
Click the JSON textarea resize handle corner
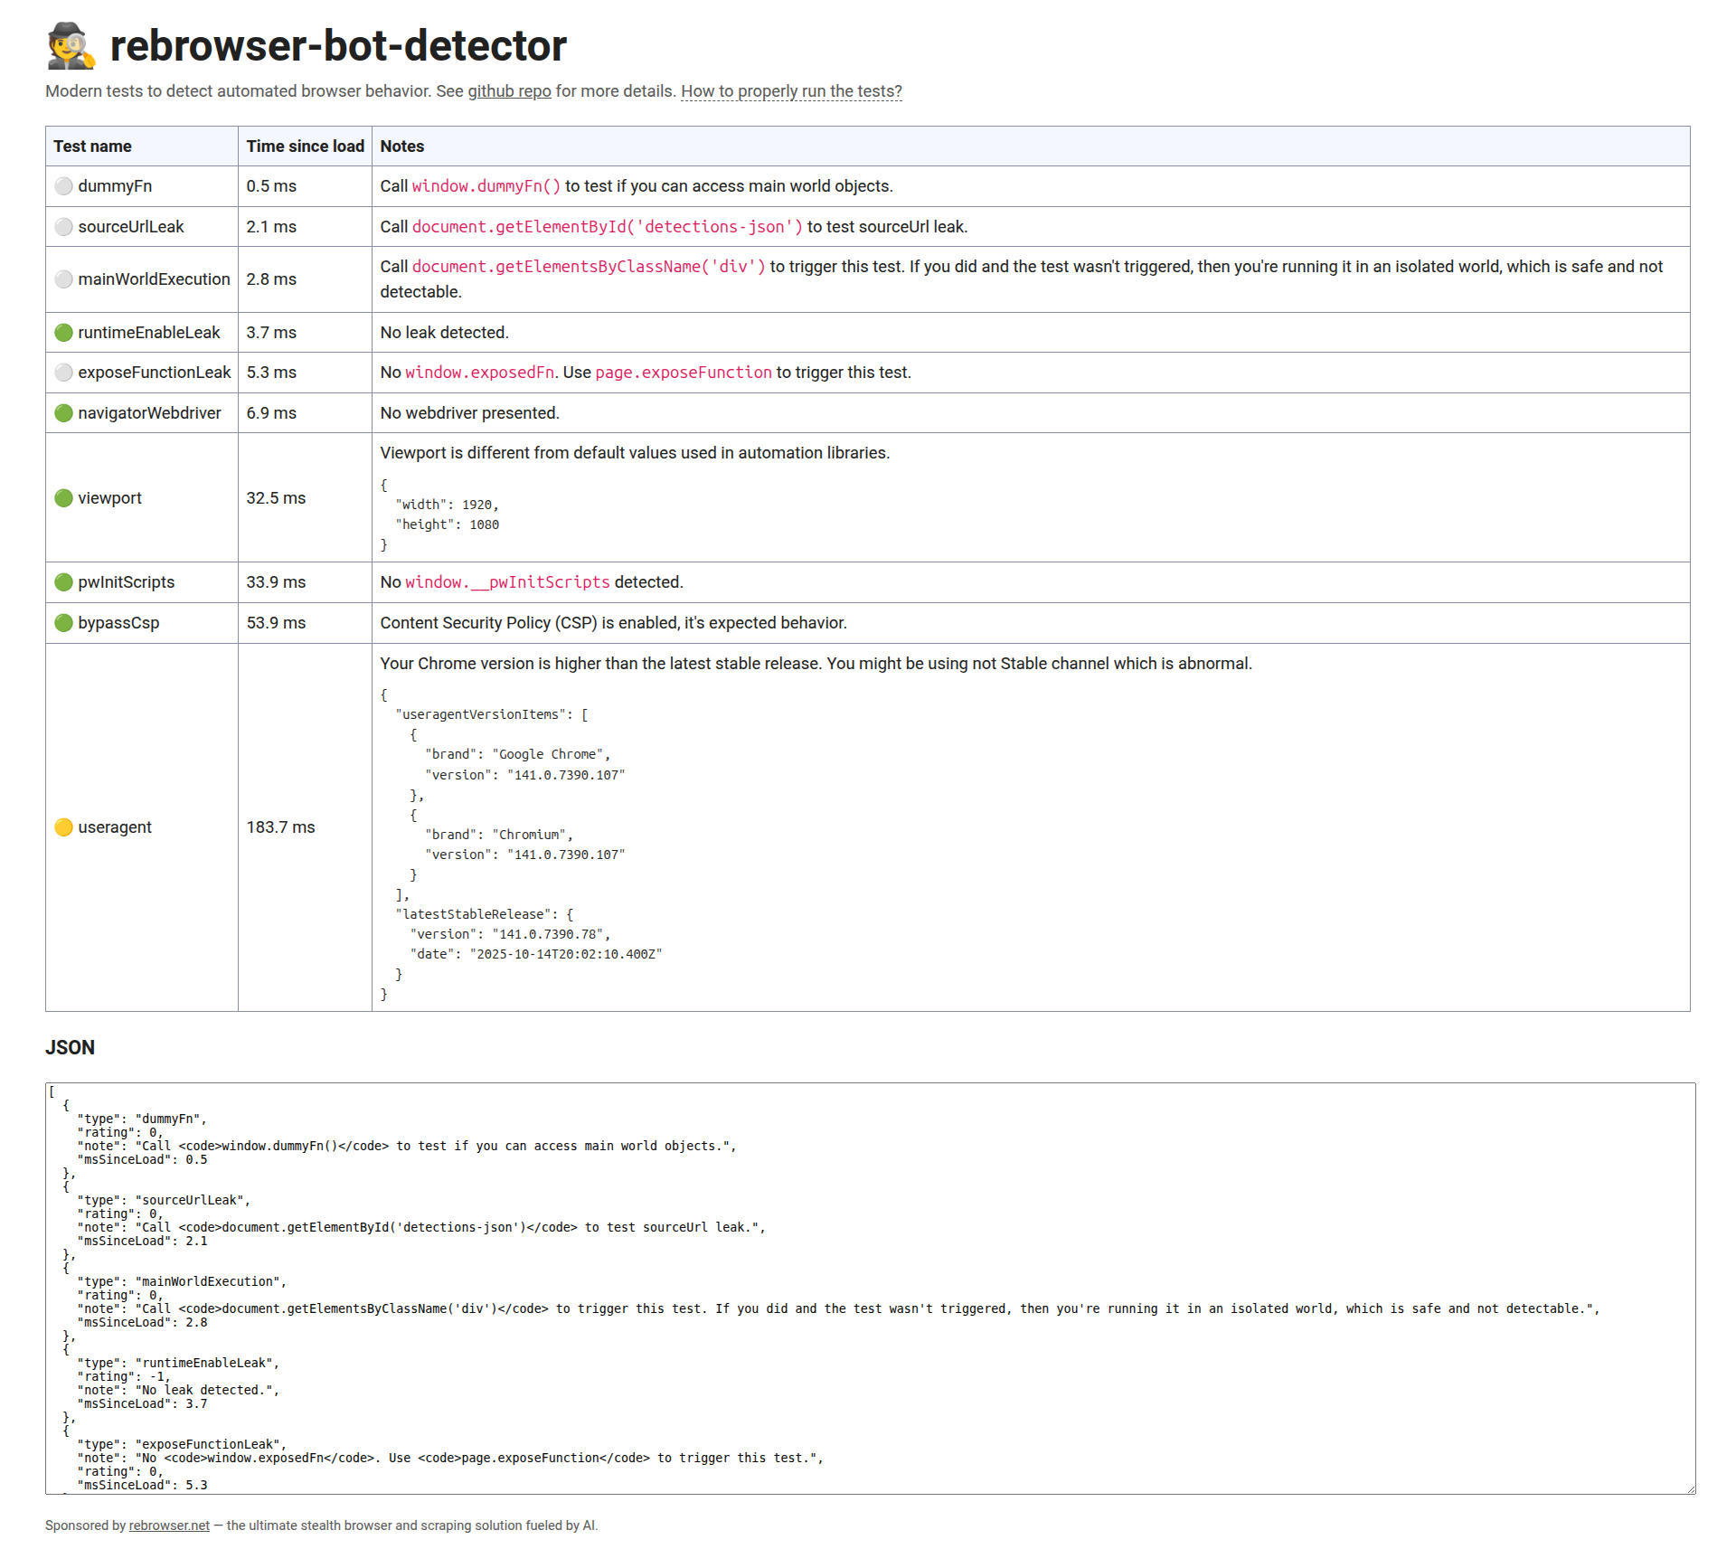(1690, 1488)
